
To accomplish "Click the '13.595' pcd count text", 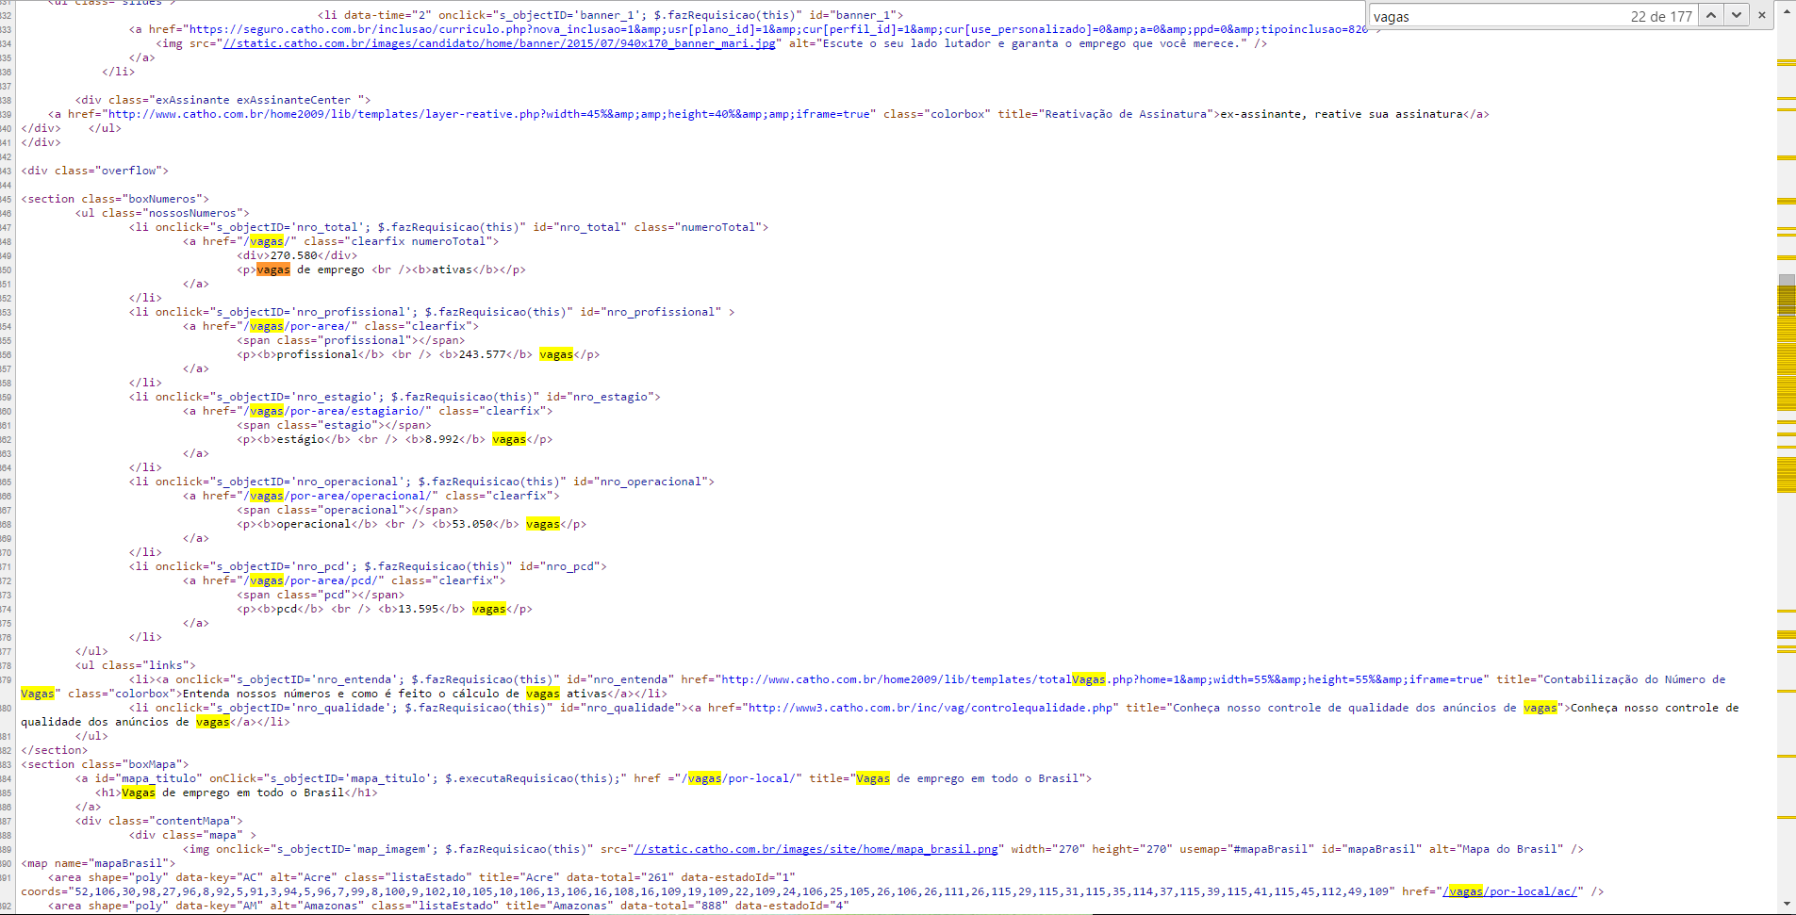I will pyautogui.click(x=419, y=609).
